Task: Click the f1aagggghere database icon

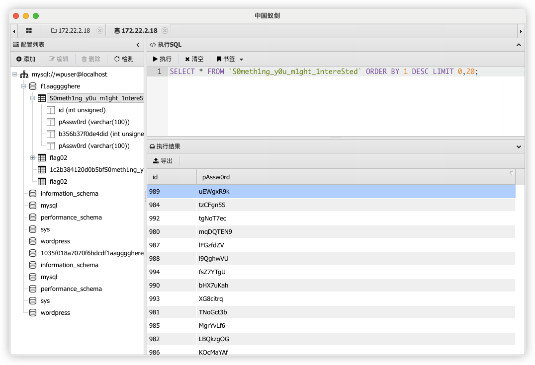Action: 33,86
